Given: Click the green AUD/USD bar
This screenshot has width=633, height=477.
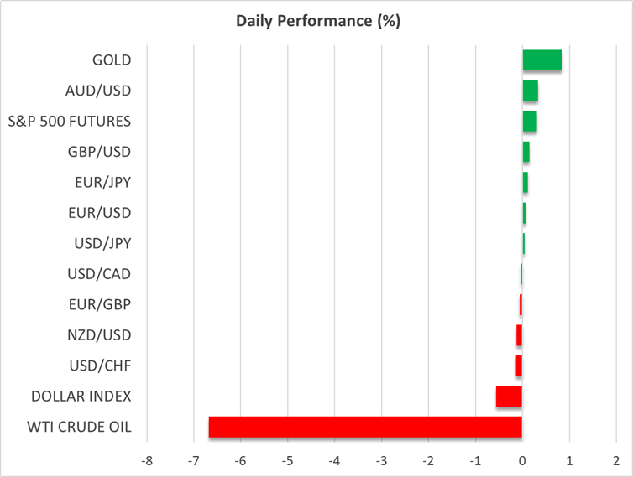Looking at the screenshot, I should click(531, 91).
